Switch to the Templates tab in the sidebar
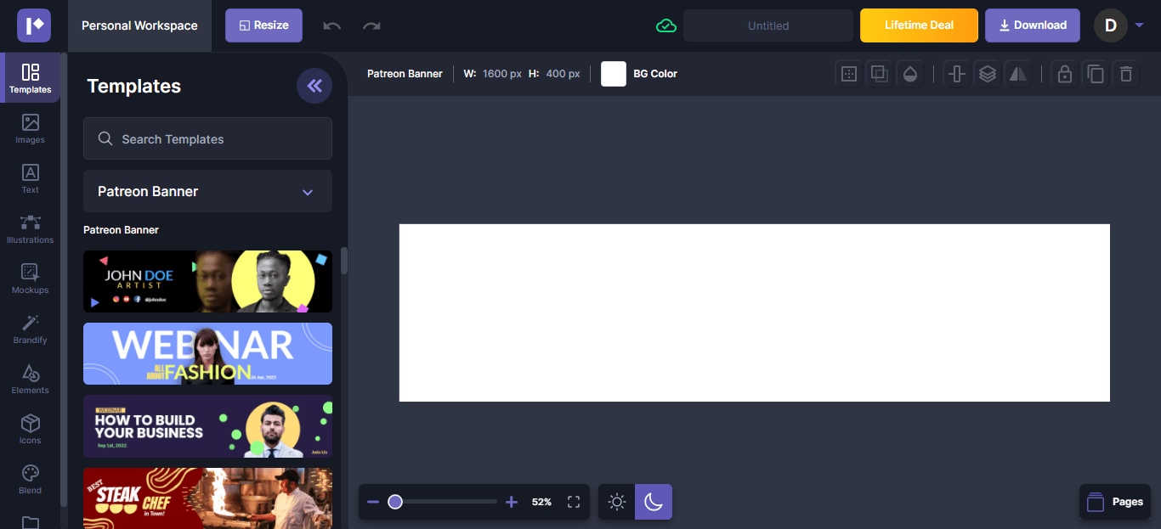1161x529 pixels. point(30,77)
